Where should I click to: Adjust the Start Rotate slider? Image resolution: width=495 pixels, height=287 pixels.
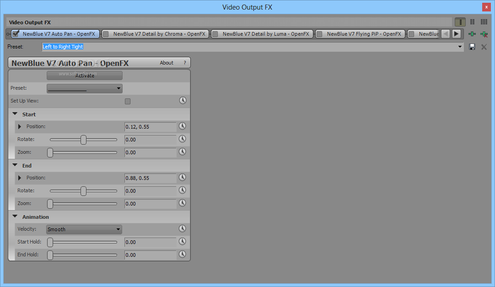point(83,140)
